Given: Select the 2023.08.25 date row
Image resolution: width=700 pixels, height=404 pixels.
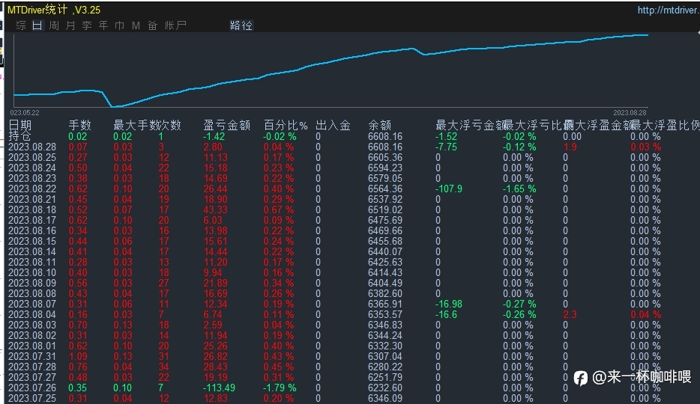Looking at the screenshot, I should (32, 157).
